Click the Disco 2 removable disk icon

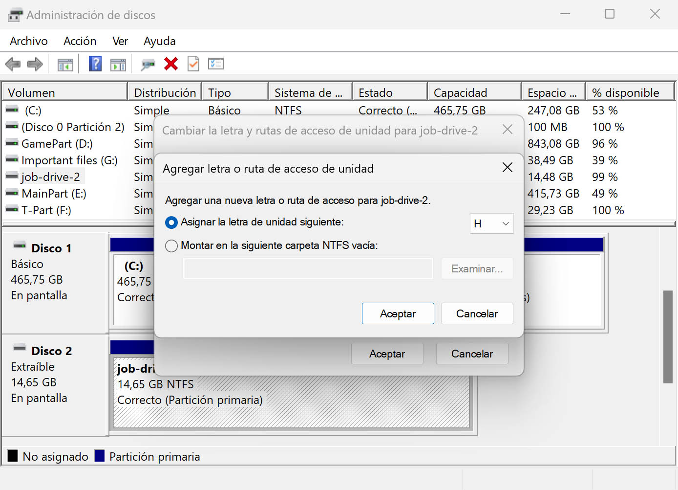coord(20,348)
